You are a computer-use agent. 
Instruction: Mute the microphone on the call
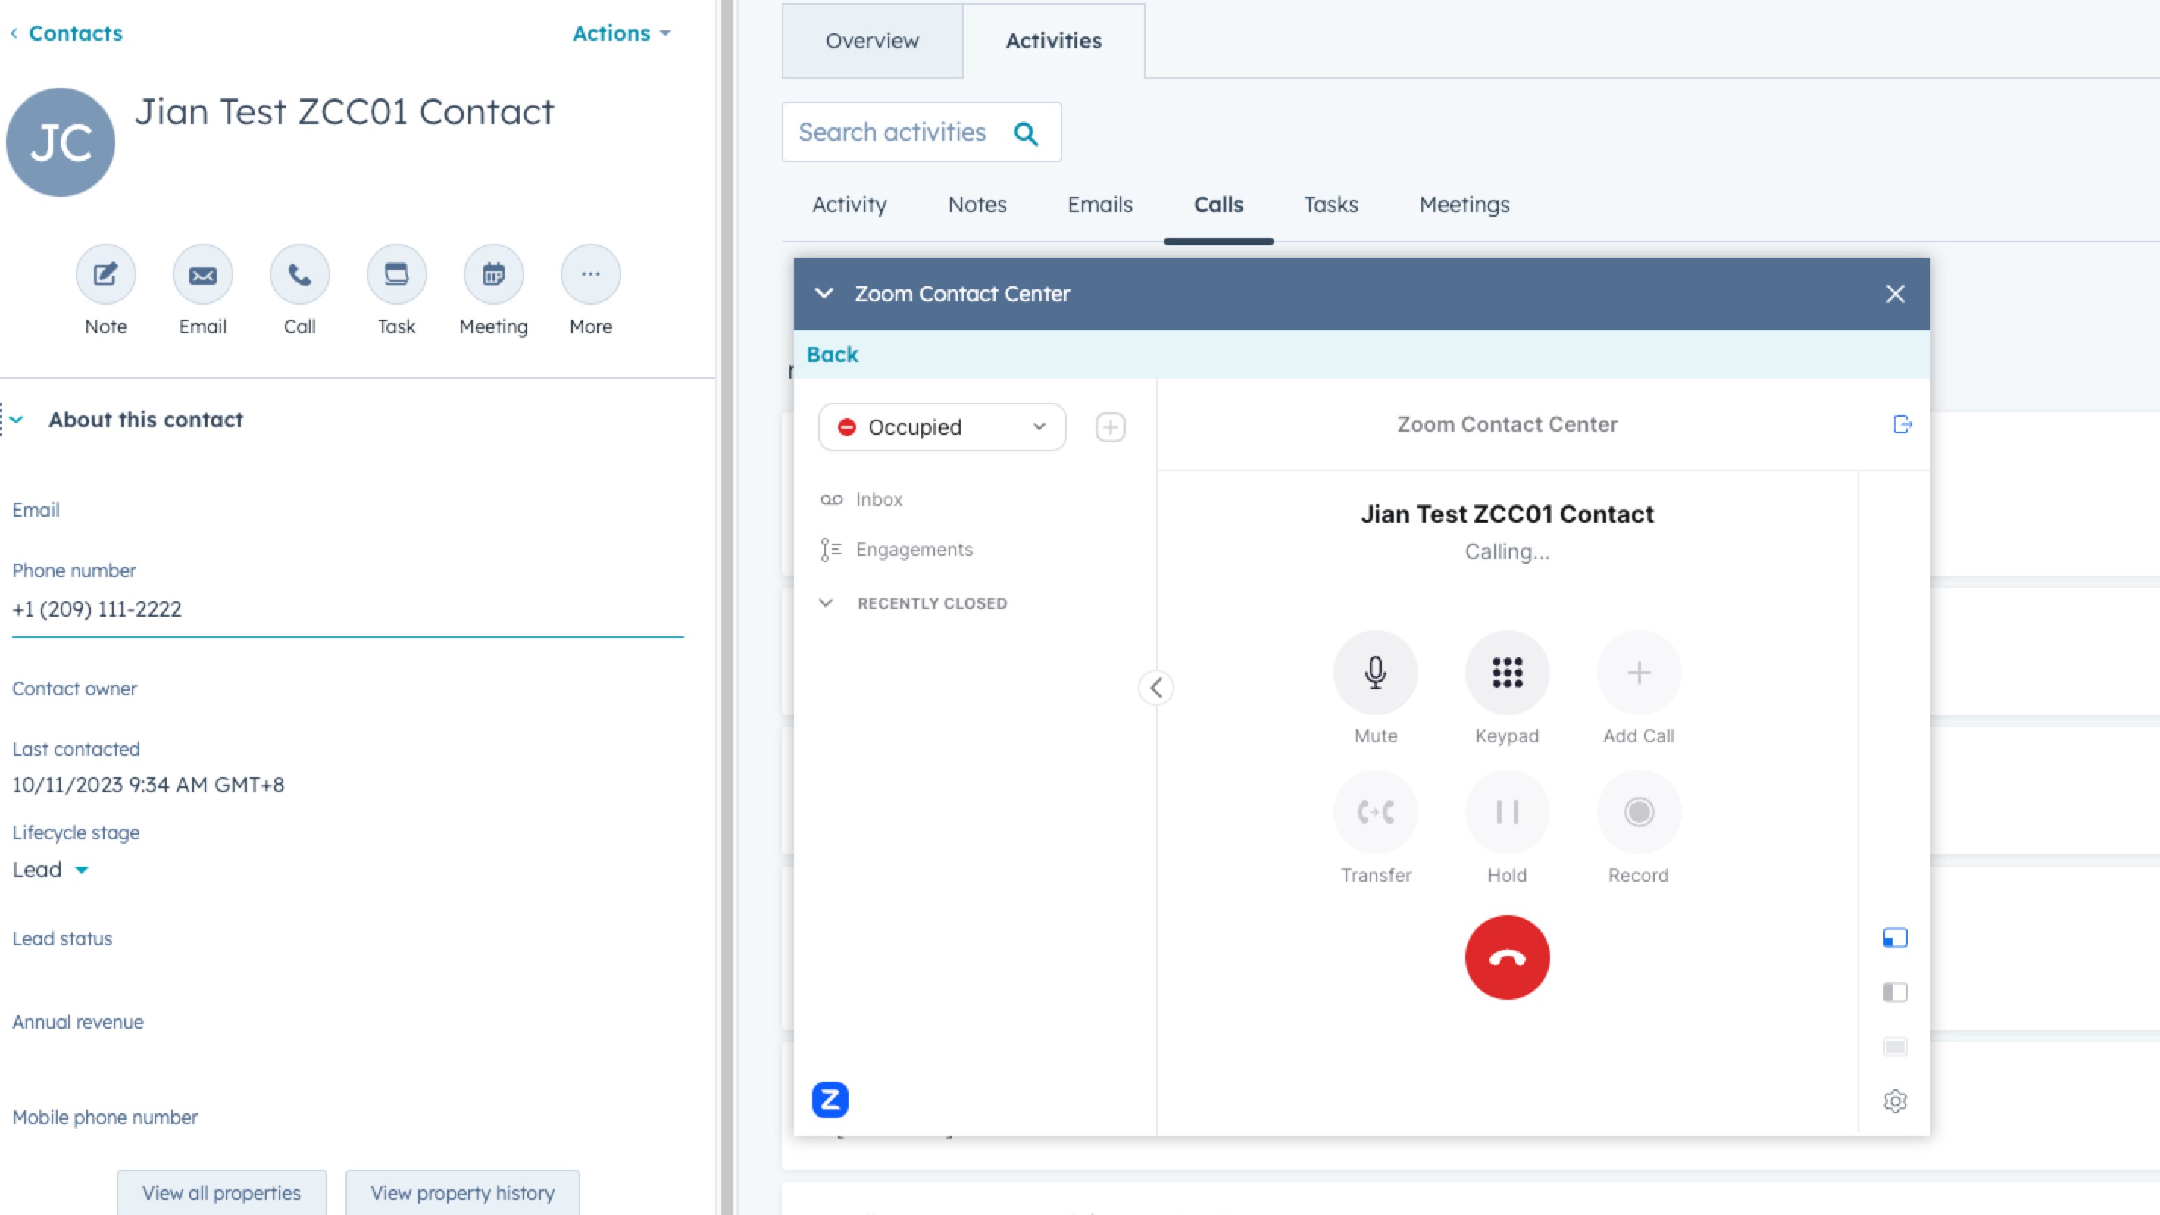(1375, 672)
